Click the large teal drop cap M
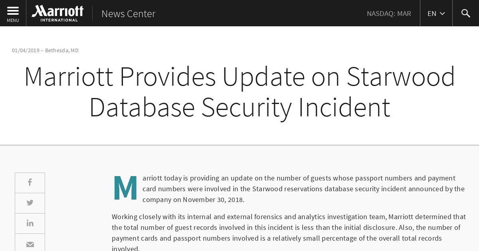479x251 pixels. click(125, 188)
